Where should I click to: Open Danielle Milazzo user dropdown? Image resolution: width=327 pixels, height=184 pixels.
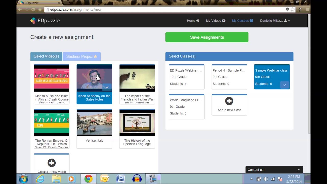click(275, 21)
